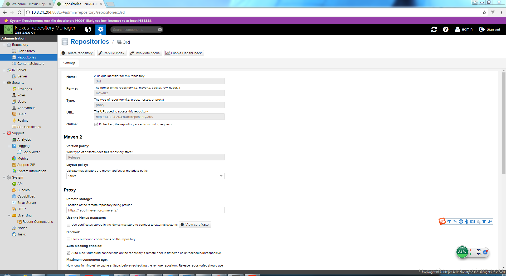
Task: Open the Administration gear icon
Action: pyautogui.click(x=100, y=29)
